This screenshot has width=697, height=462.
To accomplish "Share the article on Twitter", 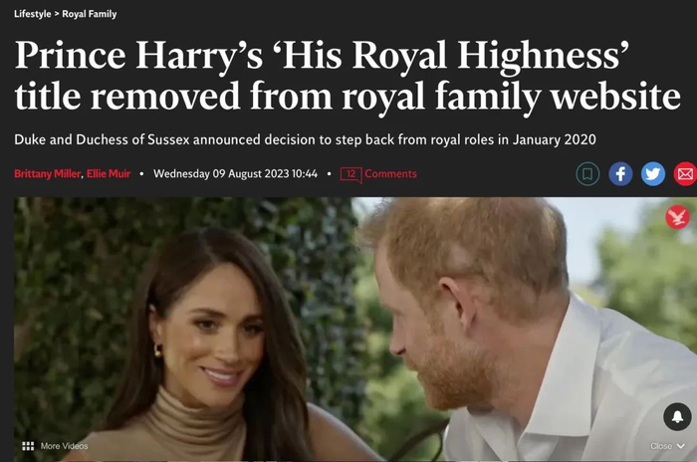I will pyautogui.click(x=653, y=174).
